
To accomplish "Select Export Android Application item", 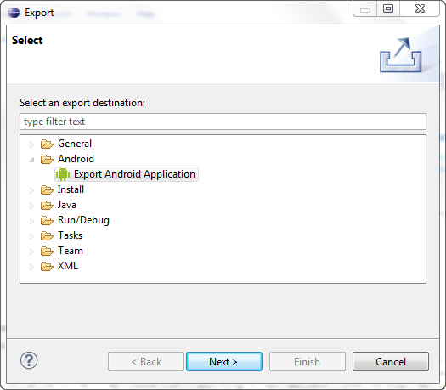I will (127, 174).
